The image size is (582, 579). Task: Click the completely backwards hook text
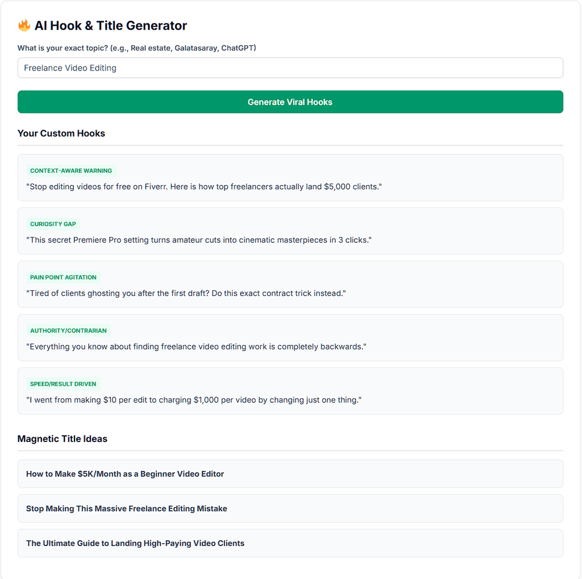196,347
